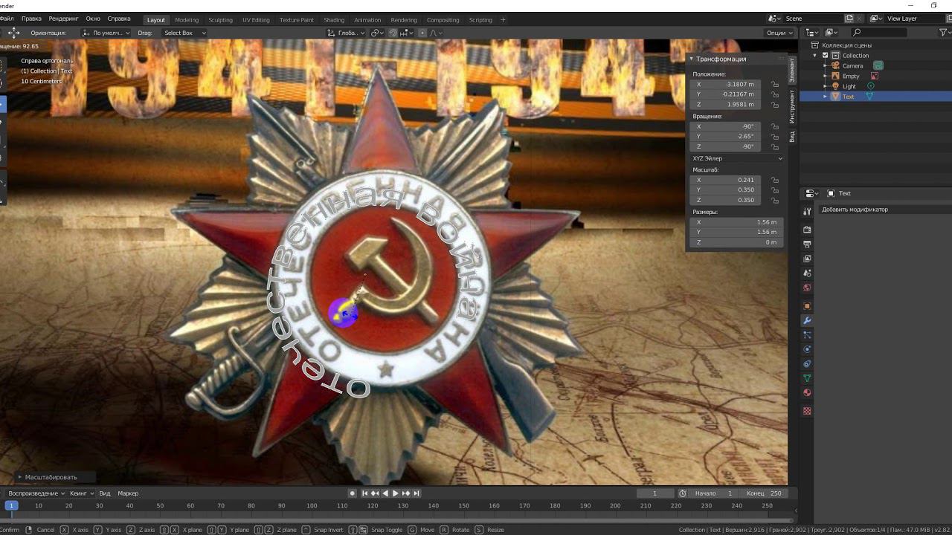Screen dimensions: 952x535
Task: Toggle lock on Scale Z
Action: click(775, 200)
